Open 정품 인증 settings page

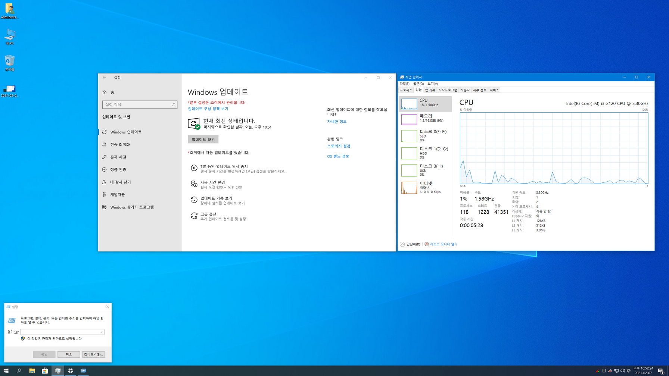coord(140,169)
